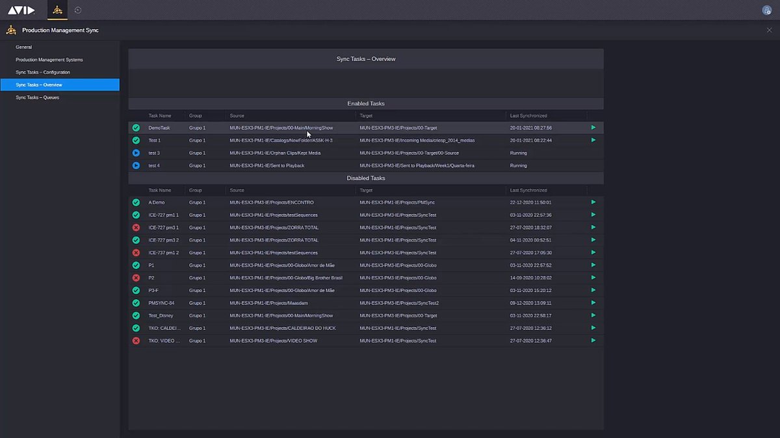The height and width of the screenshot is (438, 780).
Task: Click the status icon for Test 1
Action: [136, 140]
